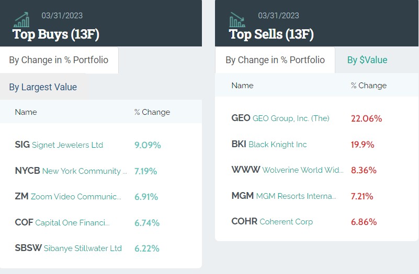Image resolution: width=419 pixels, height=274 pixels.
Task: Open the WWW Wolverine World Wide link
Action: click(287, 170)
